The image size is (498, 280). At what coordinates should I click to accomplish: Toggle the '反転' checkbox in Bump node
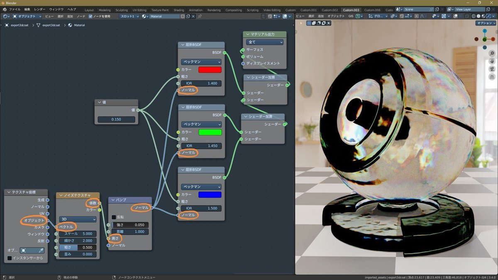click(114, 217)
